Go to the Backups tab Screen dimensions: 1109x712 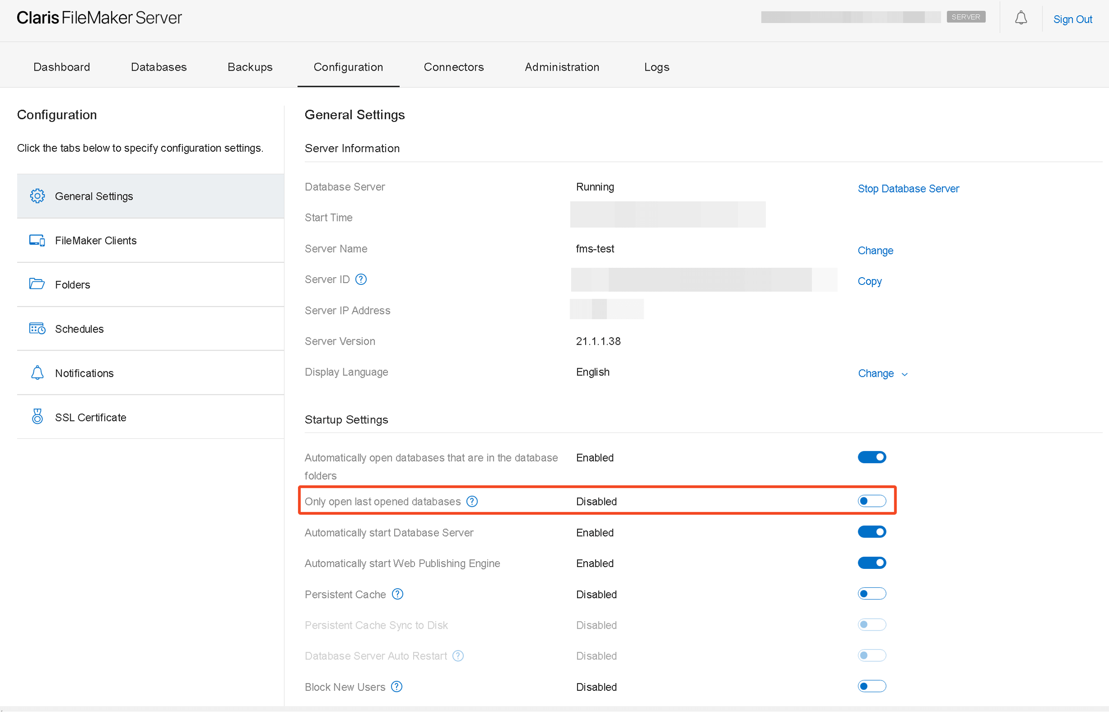point(250,67)
